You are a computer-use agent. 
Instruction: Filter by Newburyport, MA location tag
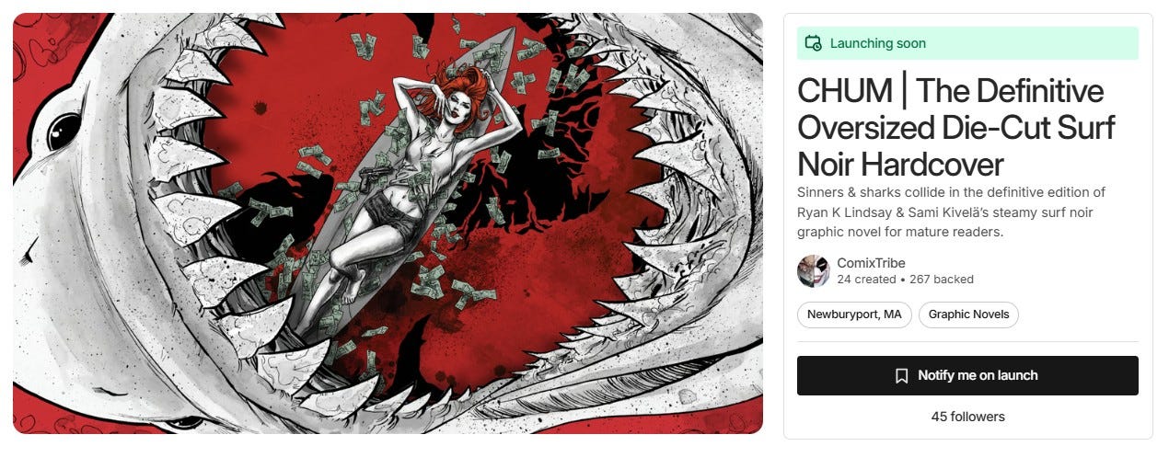[854, 315]
